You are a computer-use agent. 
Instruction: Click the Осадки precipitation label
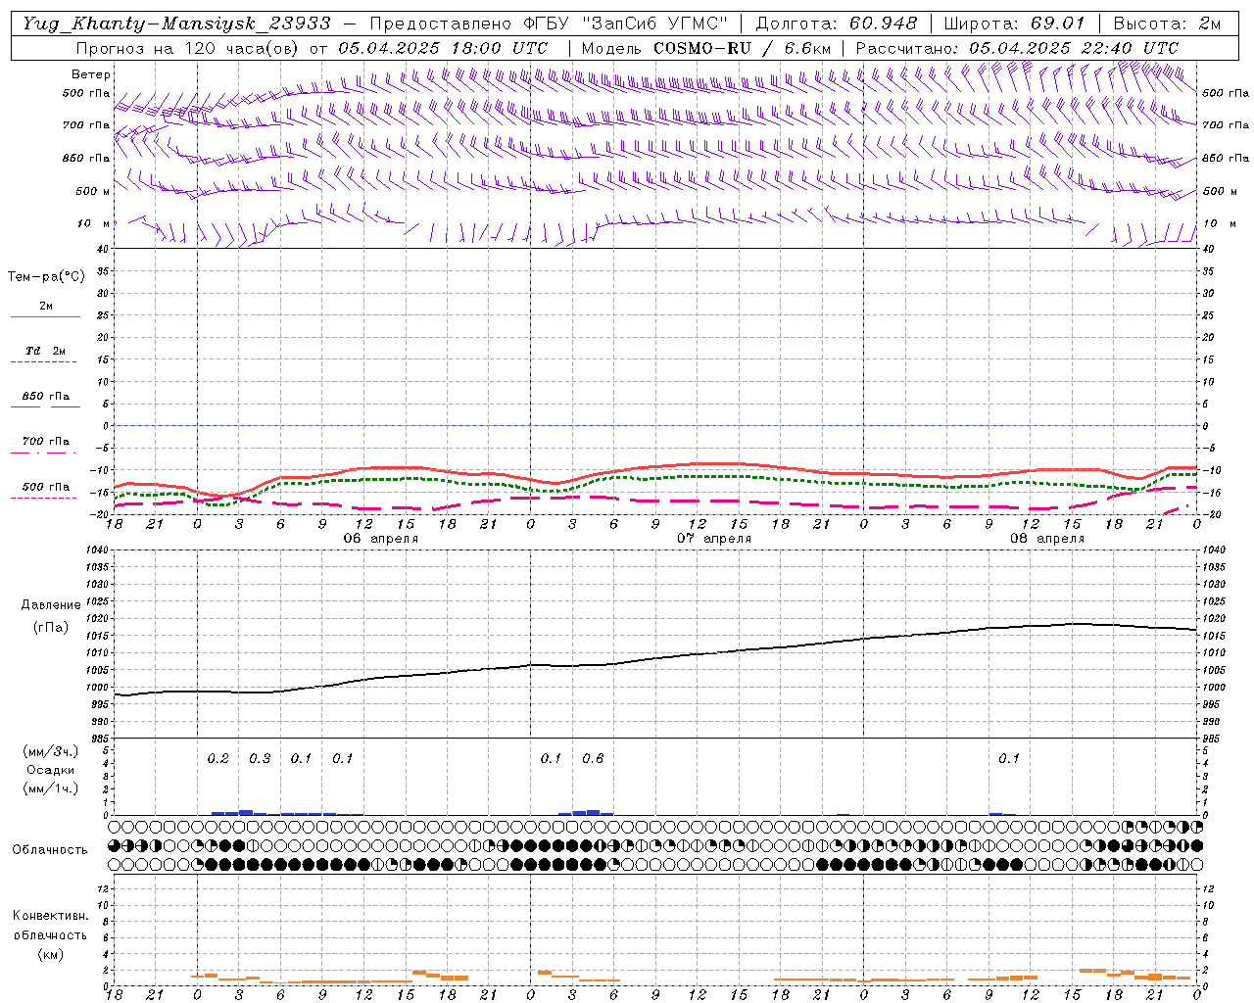click(x=50, y=771)
